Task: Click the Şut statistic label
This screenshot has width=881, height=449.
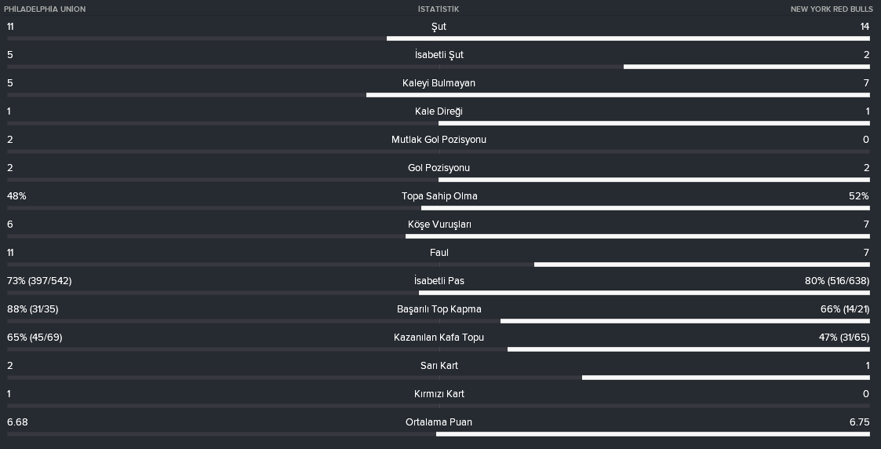Action: click(439, 27)
